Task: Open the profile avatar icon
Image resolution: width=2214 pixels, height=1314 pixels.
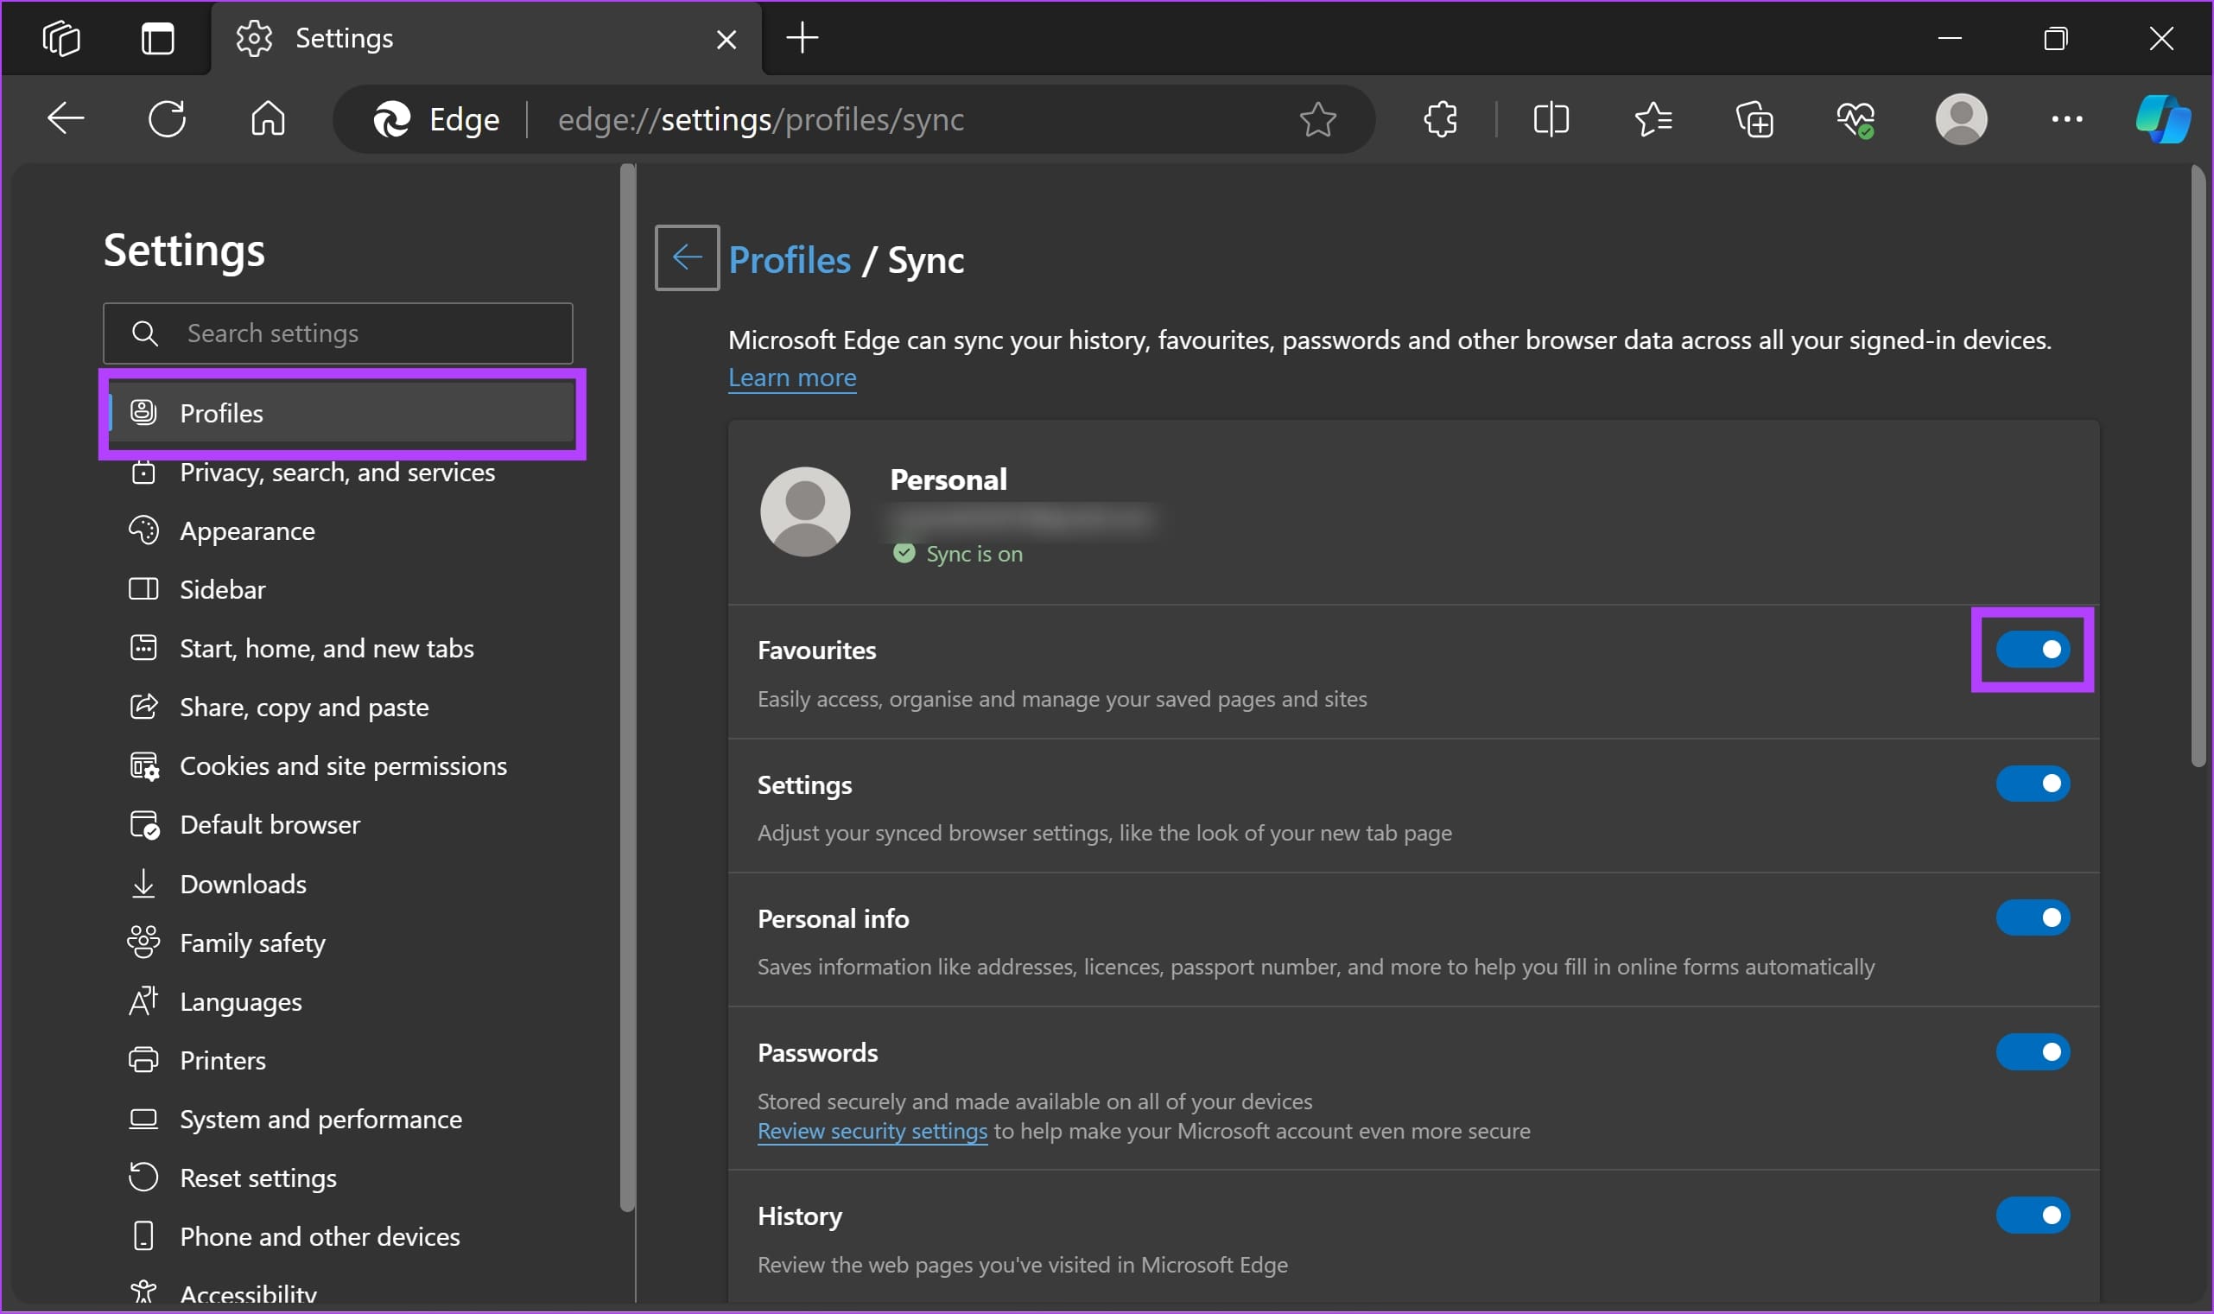Action: pos(1961,118)
